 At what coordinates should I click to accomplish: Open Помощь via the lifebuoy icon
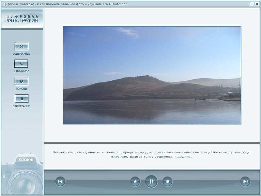(x=22, y=81)
